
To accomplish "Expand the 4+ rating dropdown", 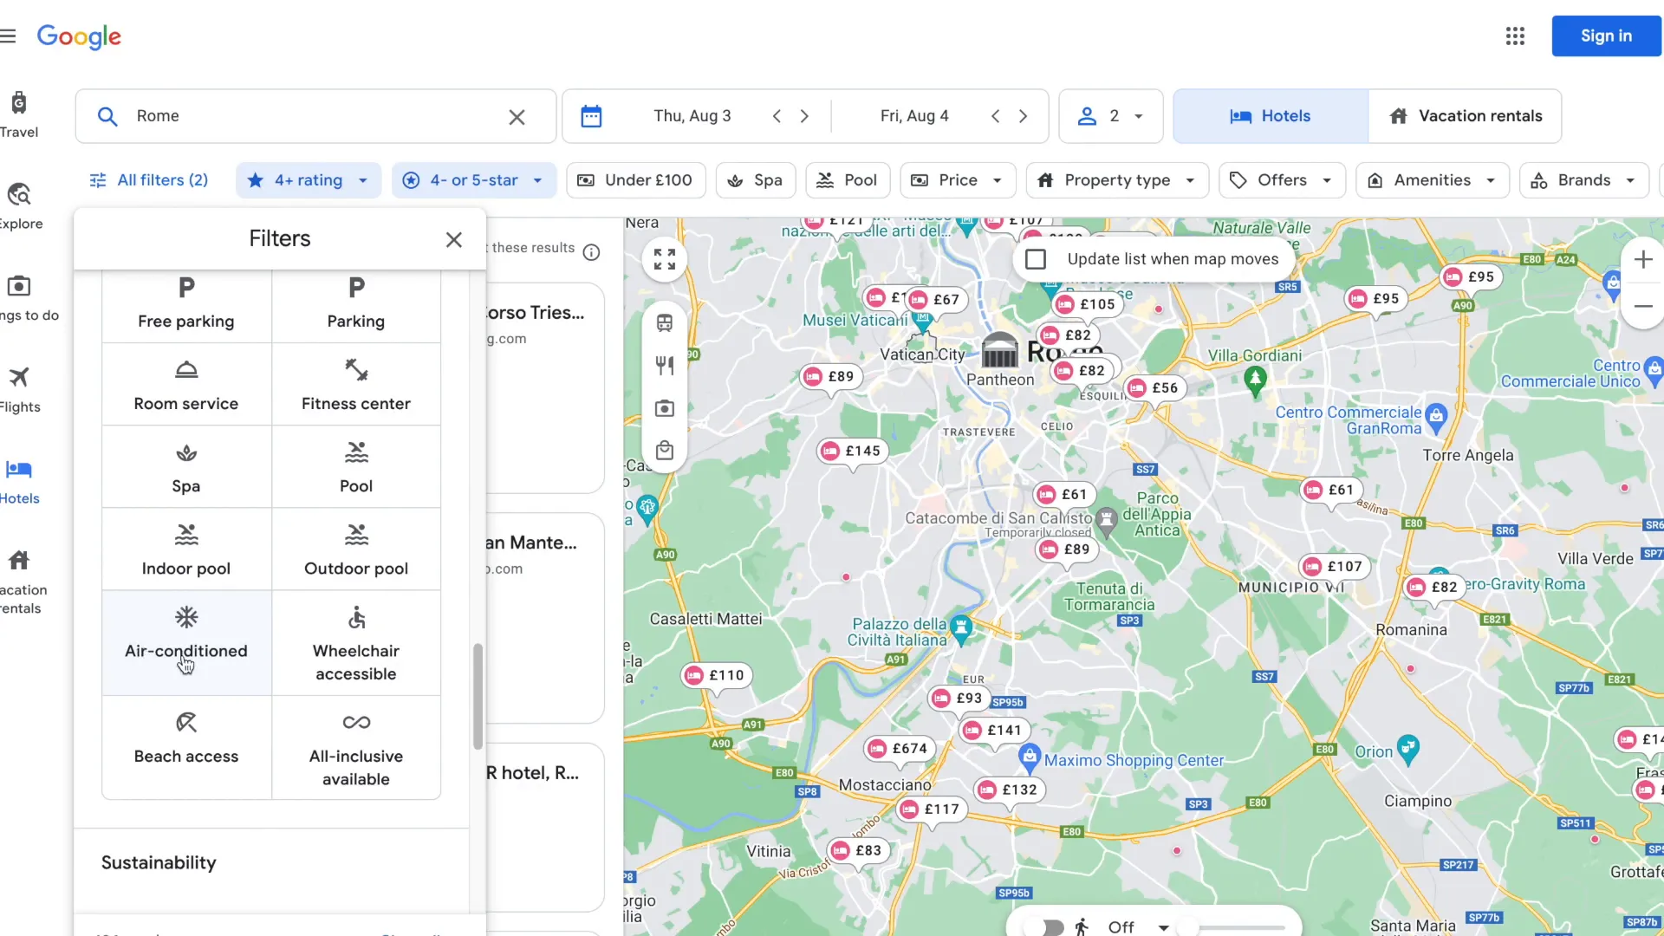I will point(309,180).
